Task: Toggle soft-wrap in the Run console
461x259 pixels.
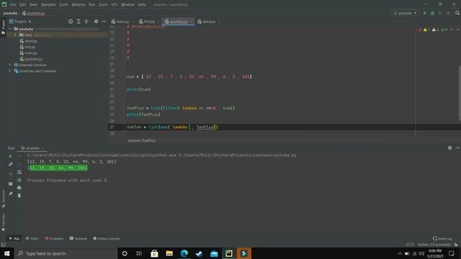Action: pos(19,172)
